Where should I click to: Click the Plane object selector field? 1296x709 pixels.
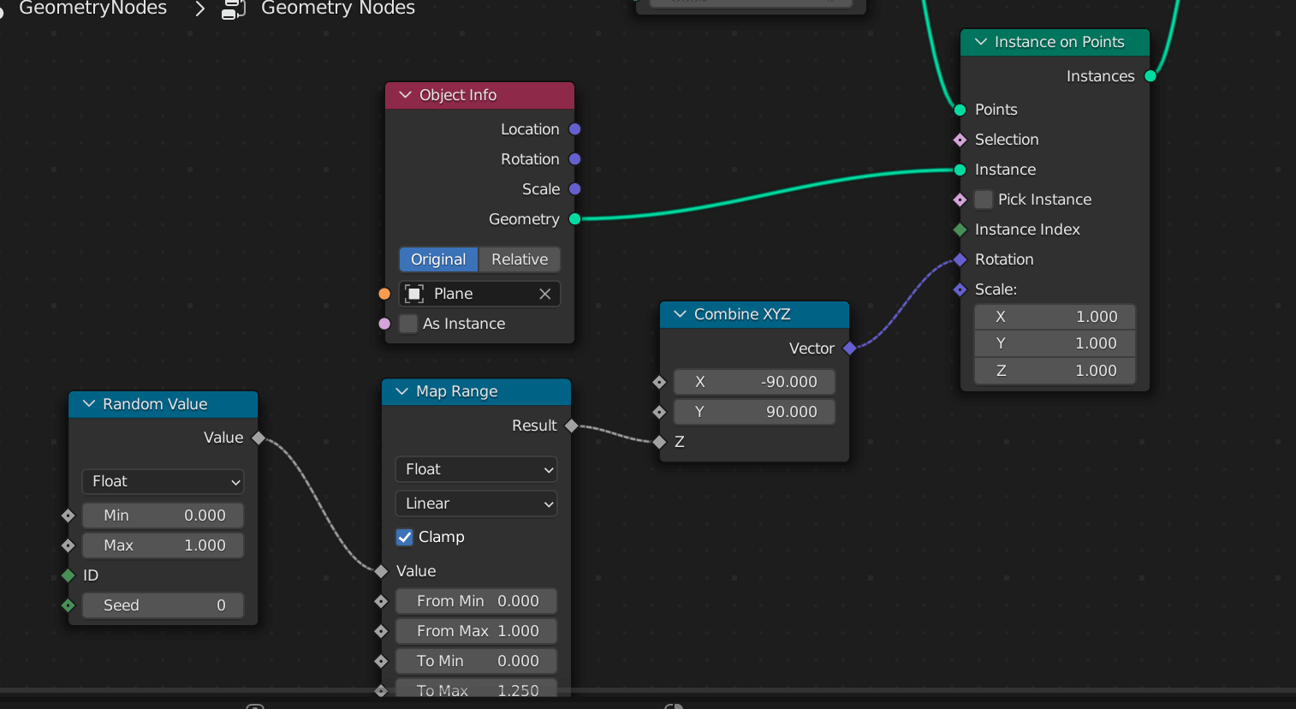point(479,294)
